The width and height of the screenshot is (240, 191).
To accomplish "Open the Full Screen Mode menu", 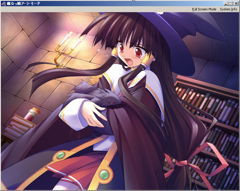I will point(204,9).
